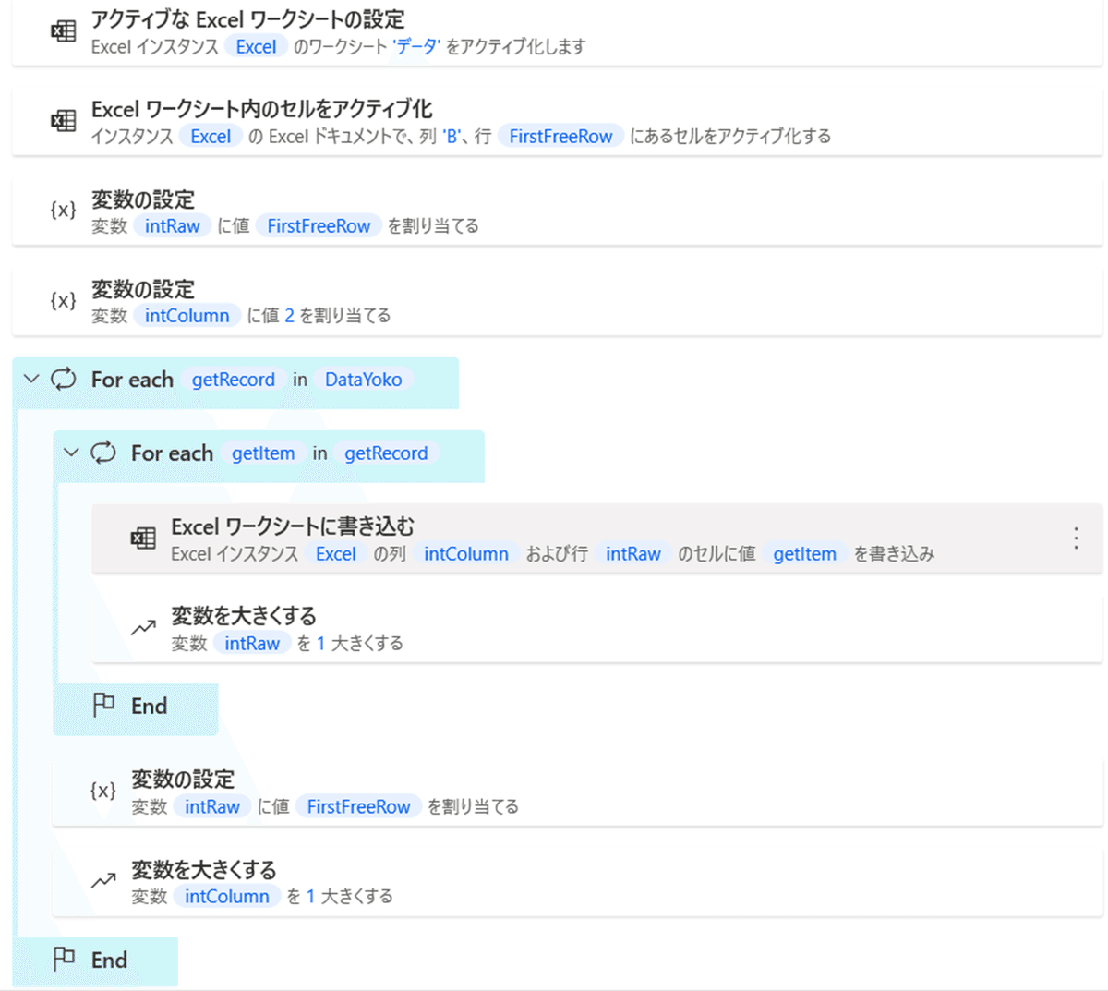Screen dimensions: 1108x991
Task: Click intColumn chip in last 変数を大きくする
Action: 227,896
